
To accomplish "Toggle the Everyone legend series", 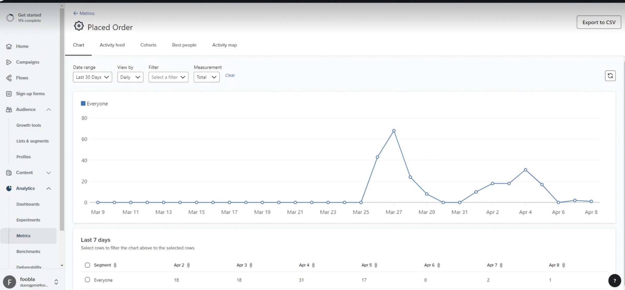I will (x=94, y=104).
